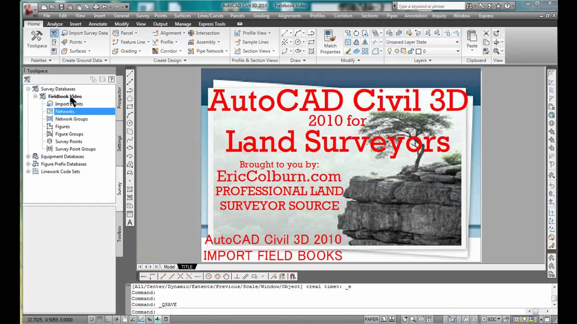
Task: Click the Import Survey Data icon
Action: 65,33
